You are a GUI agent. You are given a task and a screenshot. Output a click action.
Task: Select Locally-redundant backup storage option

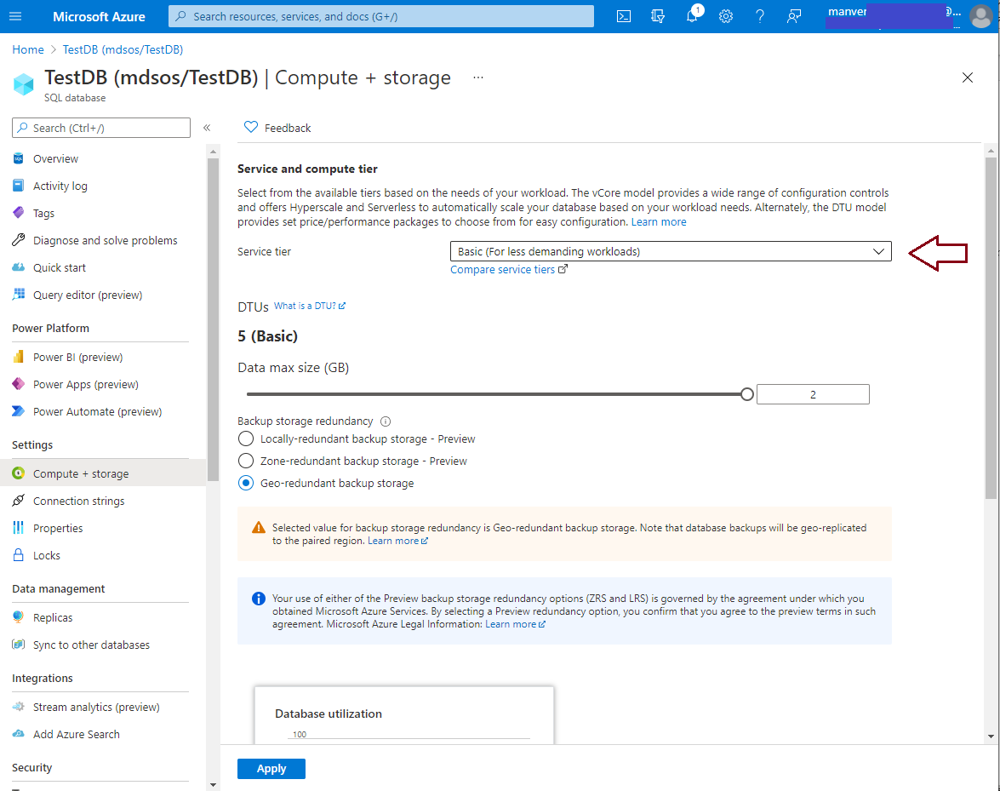coord(246,439)
